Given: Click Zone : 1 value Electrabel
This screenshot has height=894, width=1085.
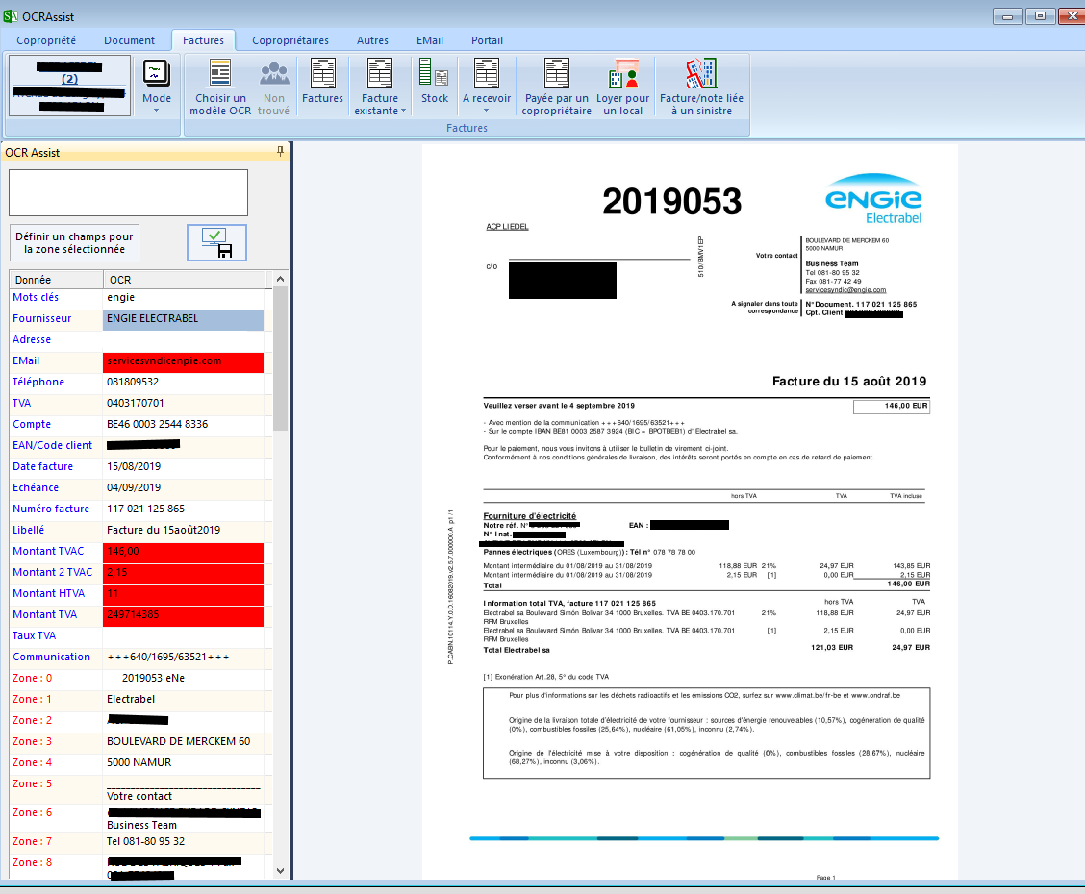Looking at the screenshot, I should [131, 699].
